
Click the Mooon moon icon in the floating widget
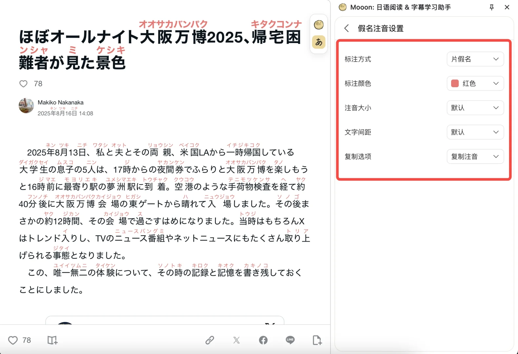pyautogui.click(x=319, y=25)
